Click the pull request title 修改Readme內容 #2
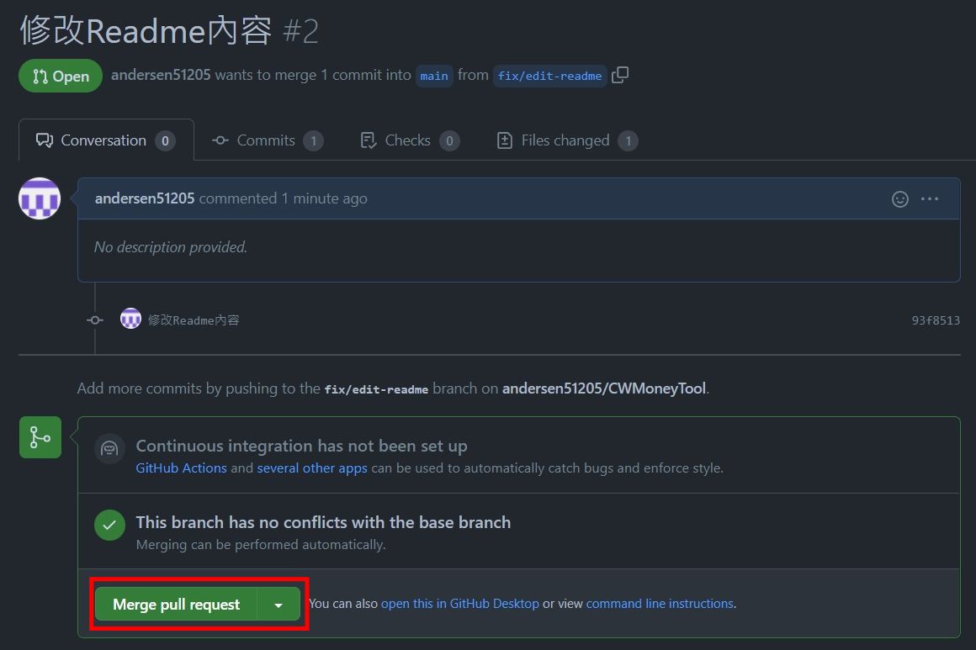 click(x=169, y=30)
